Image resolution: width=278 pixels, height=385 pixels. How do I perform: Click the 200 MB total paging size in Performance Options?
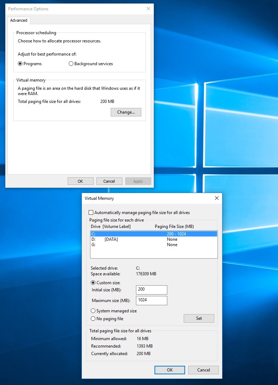[107, 102]
